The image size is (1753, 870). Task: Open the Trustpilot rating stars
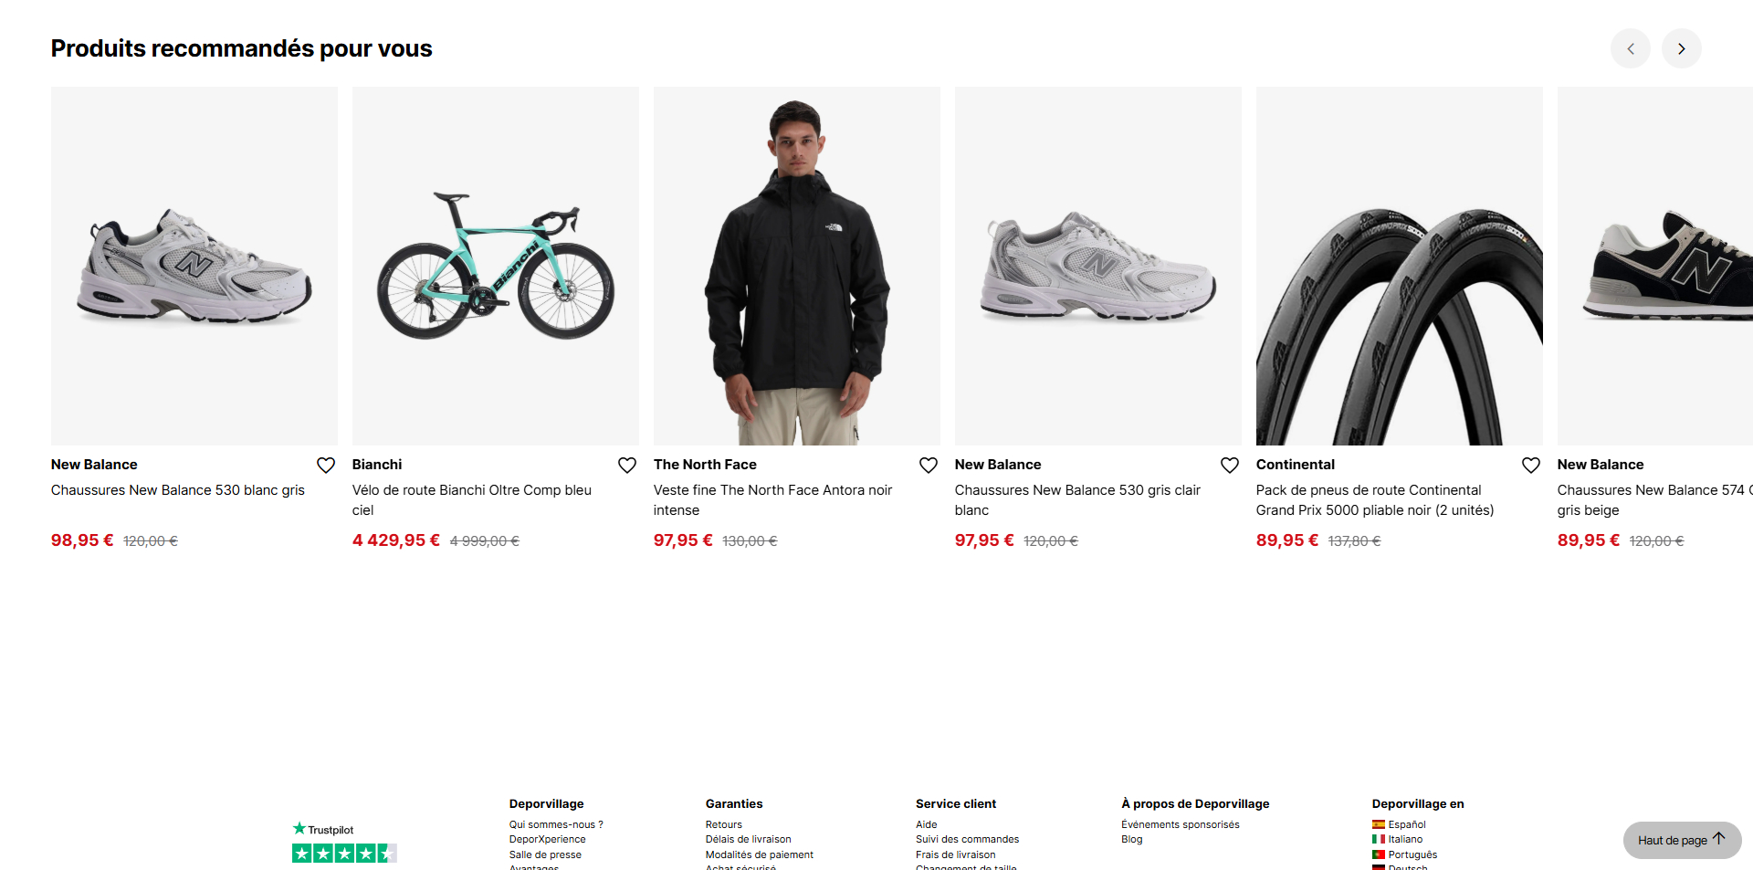coord(344,854)
